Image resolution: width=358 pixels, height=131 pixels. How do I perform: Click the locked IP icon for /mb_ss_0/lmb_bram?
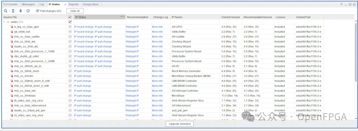point(12,71)
